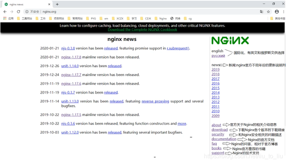The height and width of the screenshot is (163, 286).
Task: Switch language to русский
Action: (x=218, y=56)
